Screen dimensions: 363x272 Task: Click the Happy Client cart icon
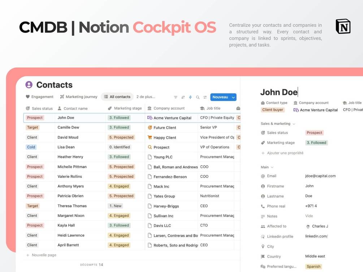[x=150, y=137]
